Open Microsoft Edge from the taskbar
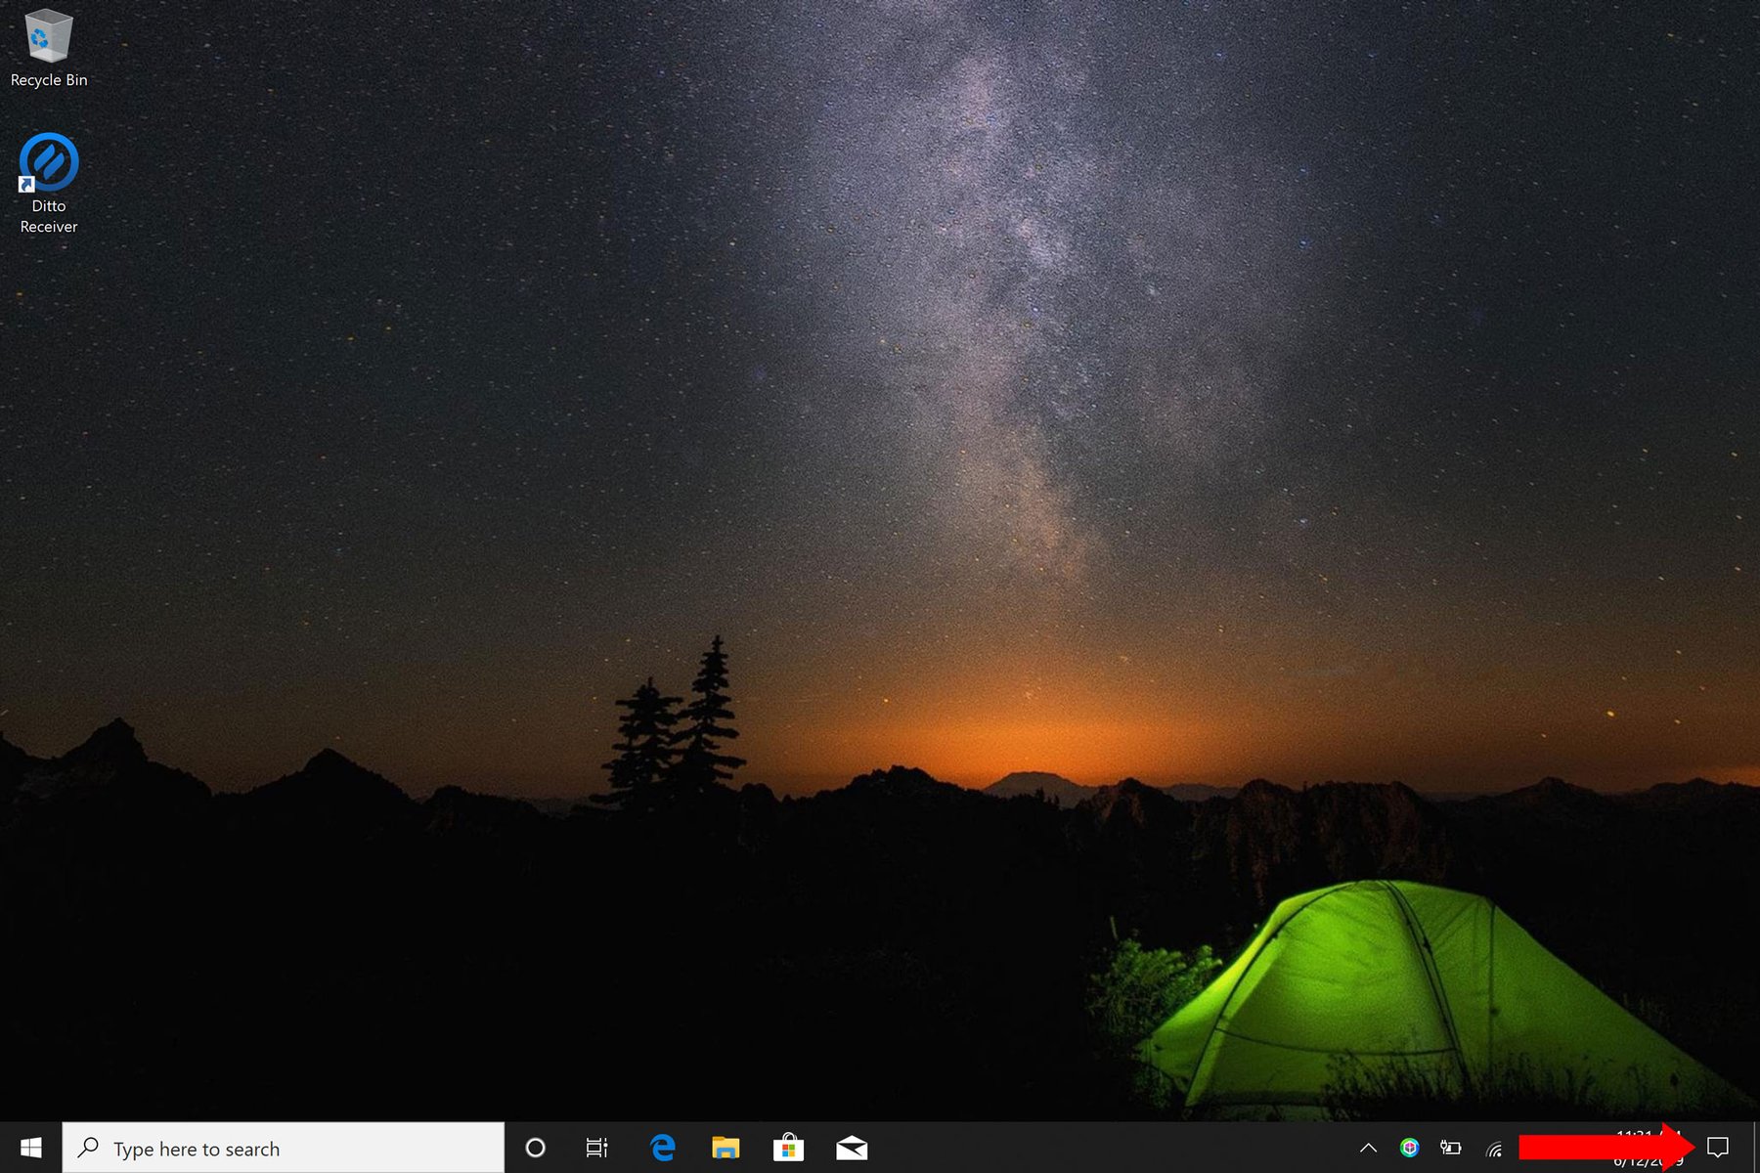The image size is (1760, 1173). pos(663,1148)
